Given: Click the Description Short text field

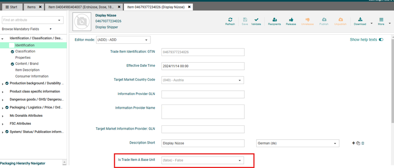Looking at the screenshot, I should pyautogui.click(x=203, y=143).
